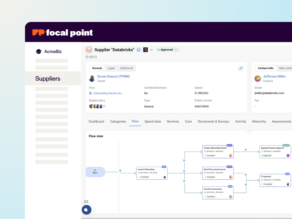Screen dimensions: 292x219
Task: Click the Databricks supplier logo icon
Action: click(89, 50)
